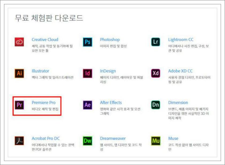Image resolution: width=225 pixels, height=165 pixels.
Task: Click the Dreamweaver Dw icon
Action: click(x=88, y=141)
